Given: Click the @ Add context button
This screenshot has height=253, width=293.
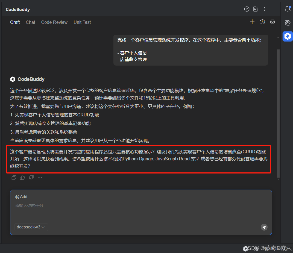Looking at the screenshot, I should (21, 196).
